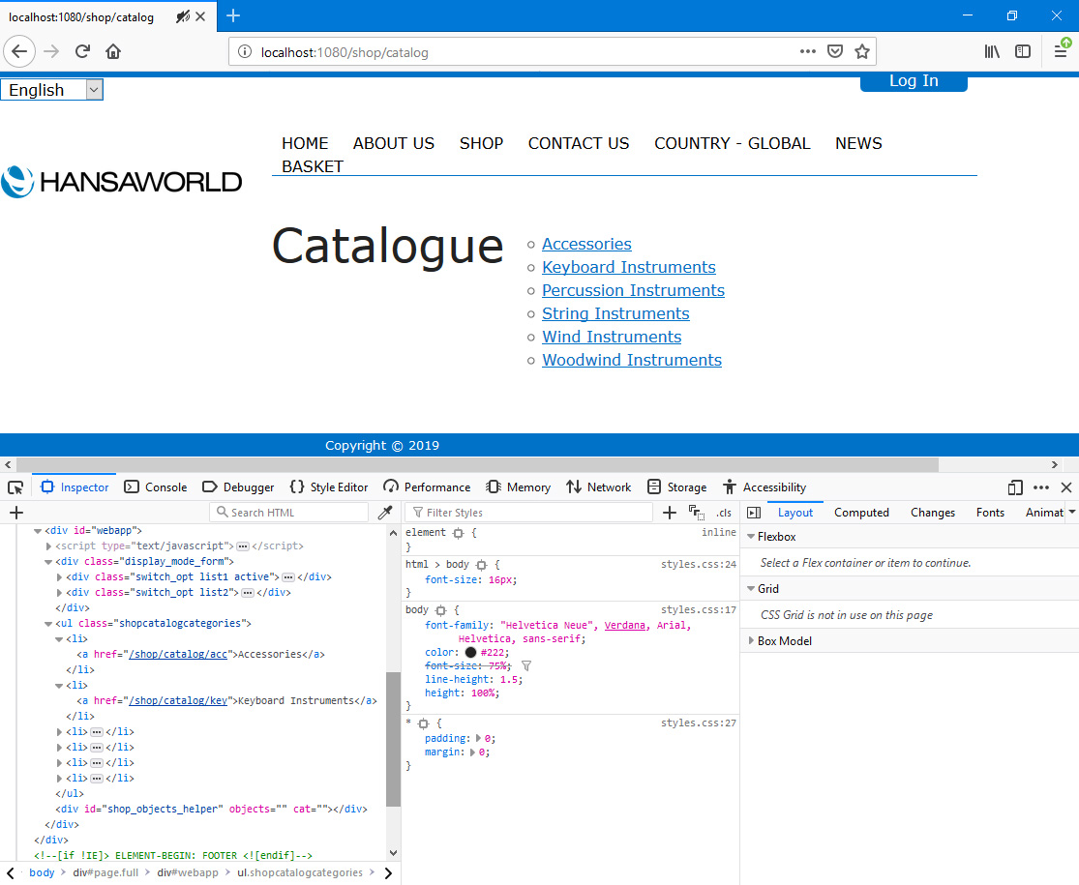Click the Log In button

[x=914, y=81]
